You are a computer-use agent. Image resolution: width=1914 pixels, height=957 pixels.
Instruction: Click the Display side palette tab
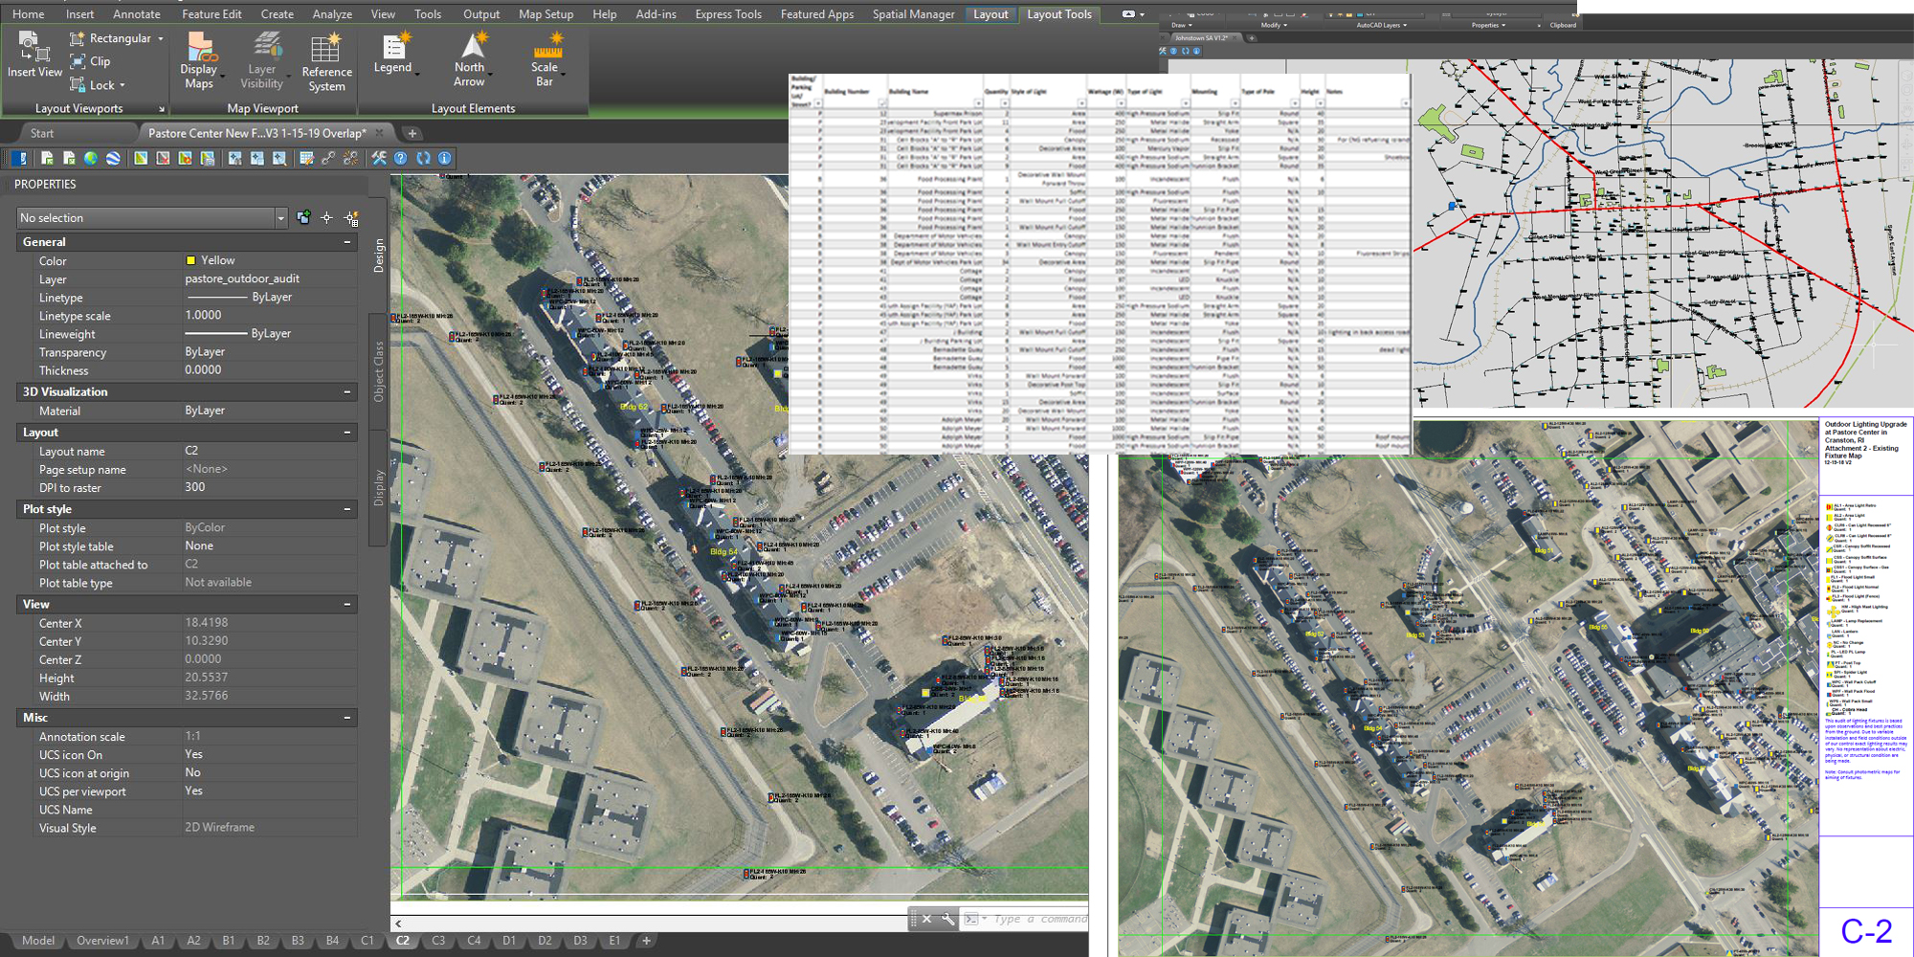[x=379, y=488]
